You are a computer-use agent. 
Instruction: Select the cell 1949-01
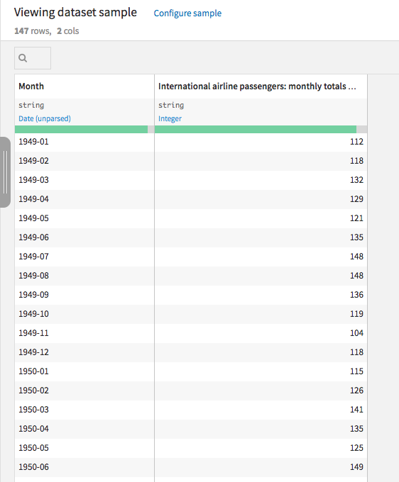pyautogui.click(x=84, y=142)
